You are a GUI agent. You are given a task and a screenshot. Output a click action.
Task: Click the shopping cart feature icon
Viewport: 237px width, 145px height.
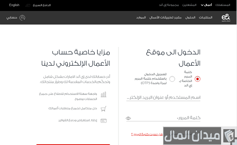click(x=104, y=108)
